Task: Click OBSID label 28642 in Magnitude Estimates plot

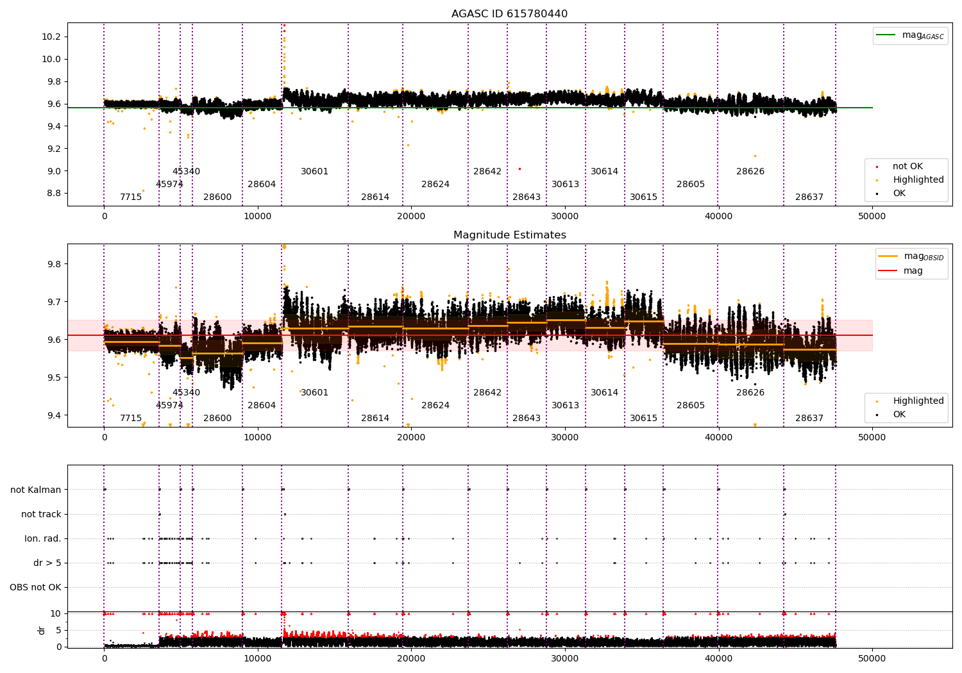Action: 487,393
